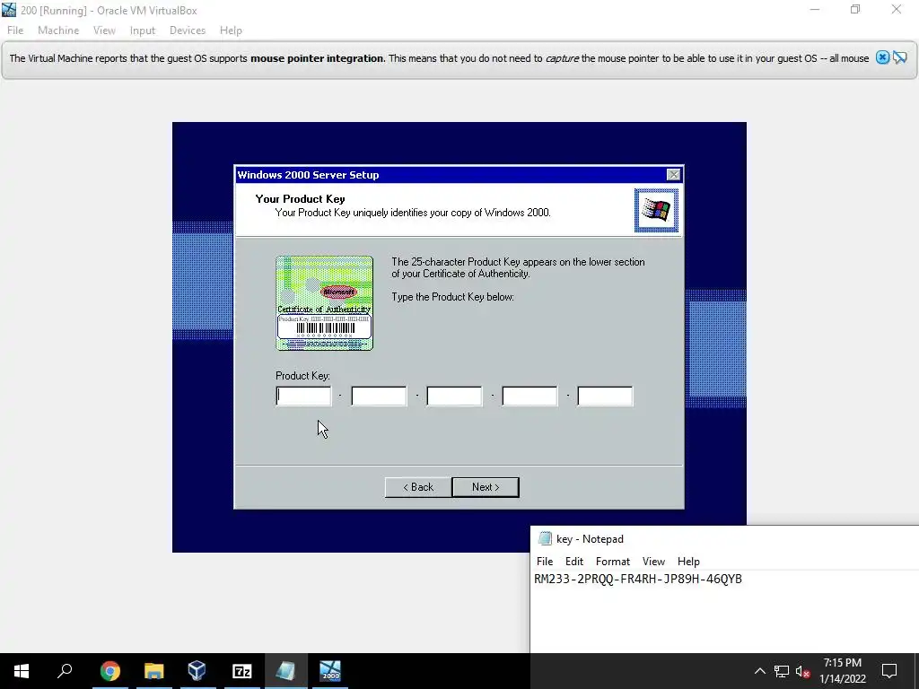Click the Back button in Setup
The image size is (919, 689).
[x=418, y=487]
